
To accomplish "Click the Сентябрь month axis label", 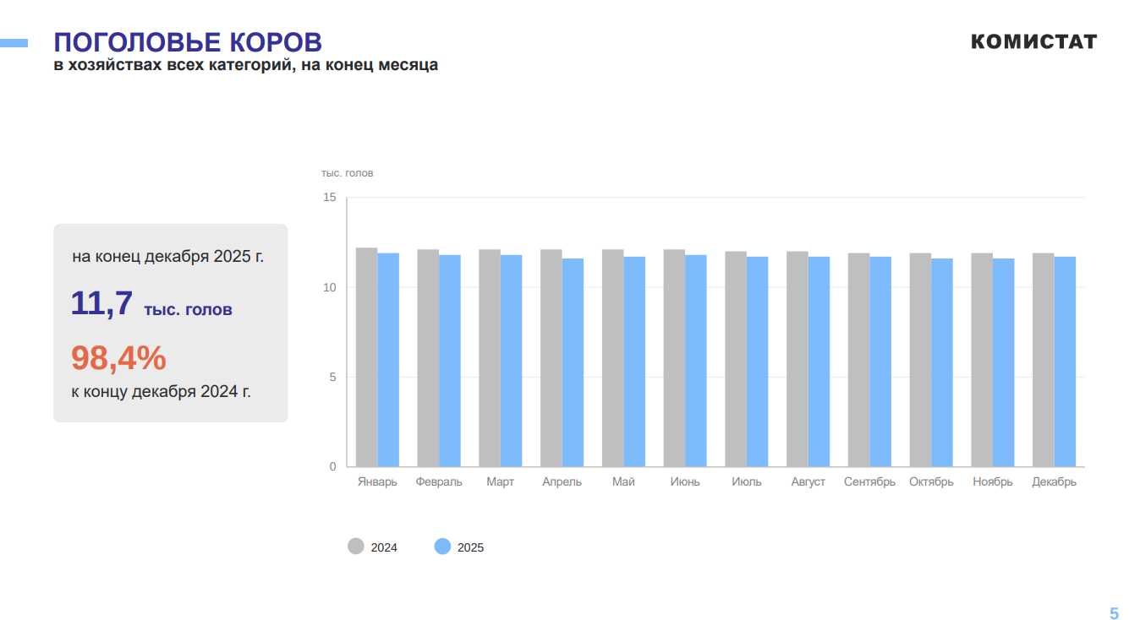I will [x=869, y=482].
